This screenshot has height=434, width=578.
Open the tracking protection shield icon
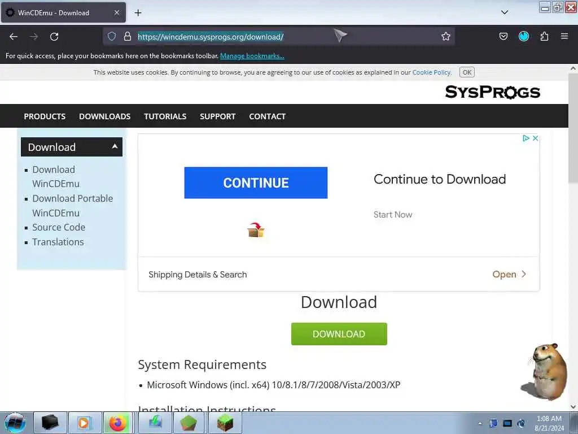pos(112,36)
